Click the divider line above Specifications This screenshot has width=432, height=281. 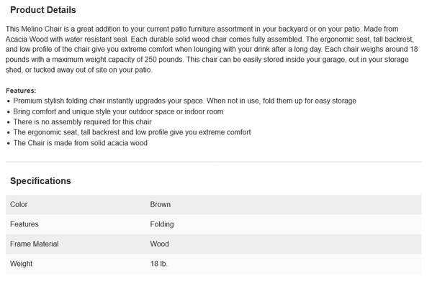point(214,162)
